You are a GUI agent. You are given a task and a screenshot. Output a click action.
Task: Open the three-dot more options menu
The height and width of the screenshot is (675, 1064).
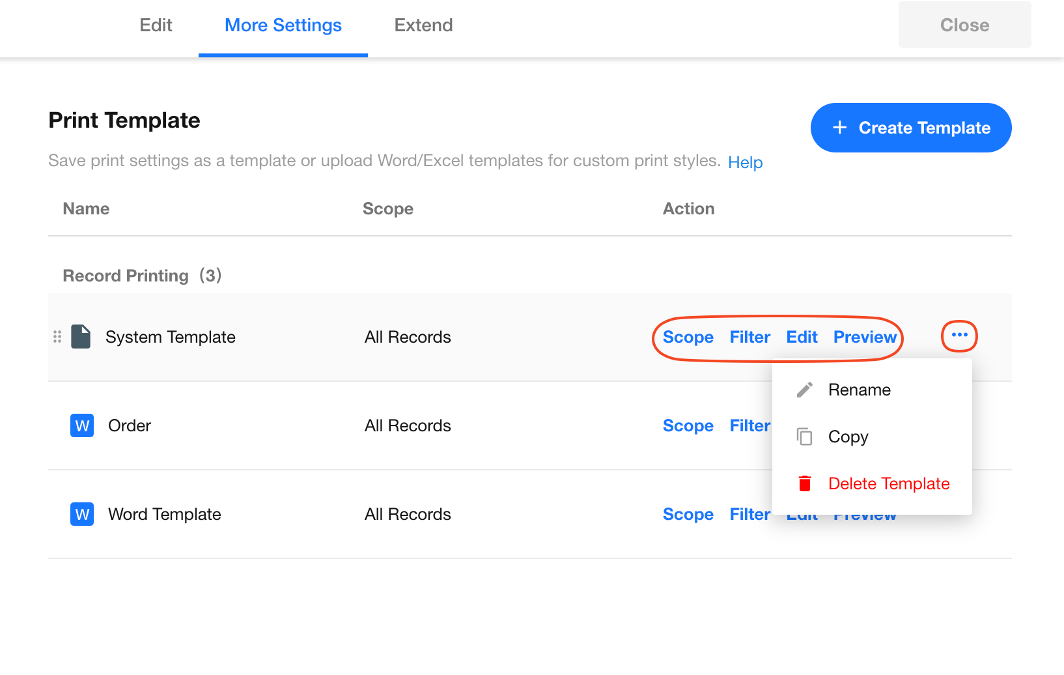point(959,336)
